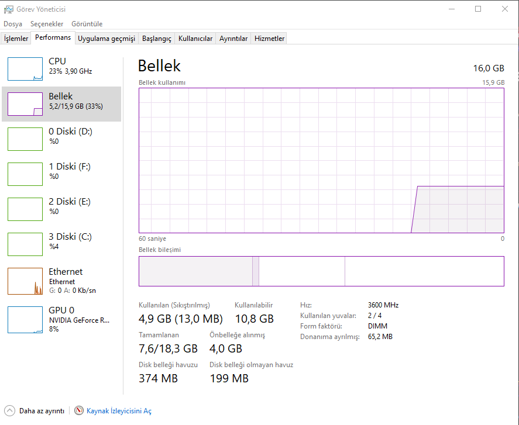
Task: Click the 1 Diski (F:) label
Action: pos(70,167)
